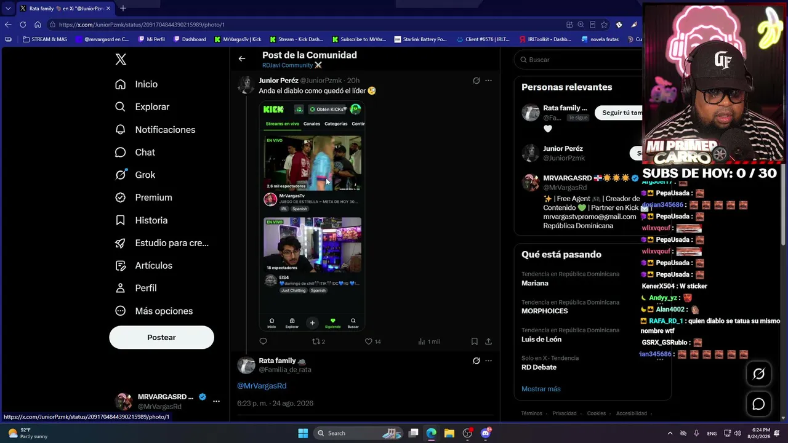Click the X logo in the sidebar

(x=121, y=60)
